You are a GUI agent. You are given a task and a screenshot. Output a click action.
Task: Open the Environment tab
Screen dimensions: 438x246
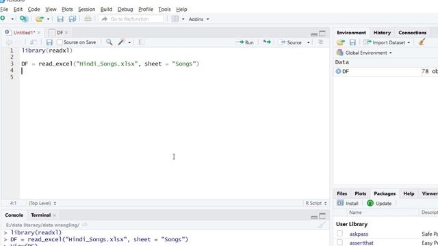tap(351, 33)
